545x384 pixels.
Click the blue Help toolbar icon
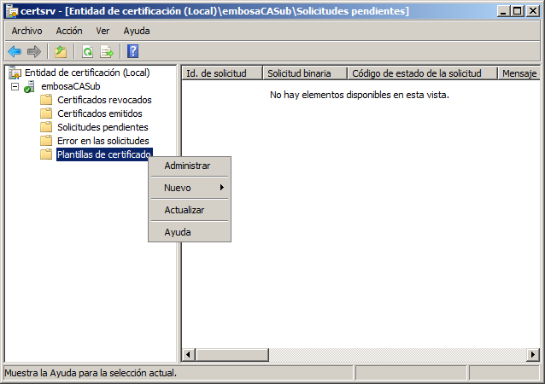[x=132, y=51]
